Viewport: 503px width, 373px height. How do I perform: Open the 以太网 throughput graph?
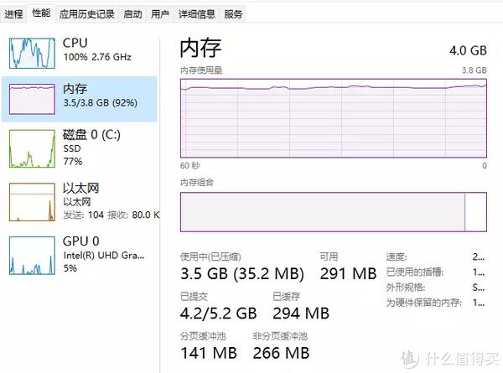click(32, 202)
